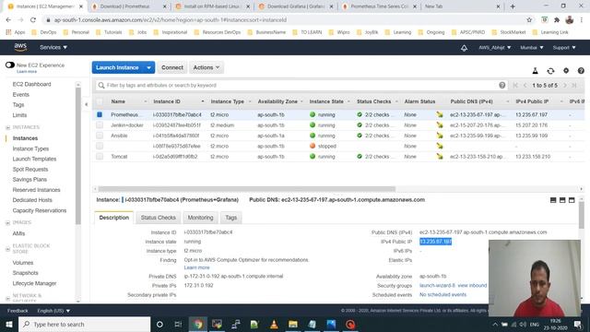Open Chrome from the Windows taskbar
This screenshot has height=332, width=590.
coord(198,324)
